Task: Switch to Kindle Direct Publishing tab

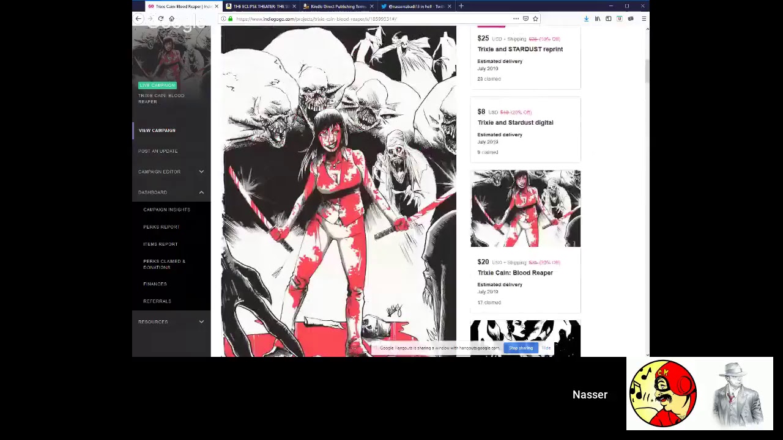Action: tap(338, 6)
